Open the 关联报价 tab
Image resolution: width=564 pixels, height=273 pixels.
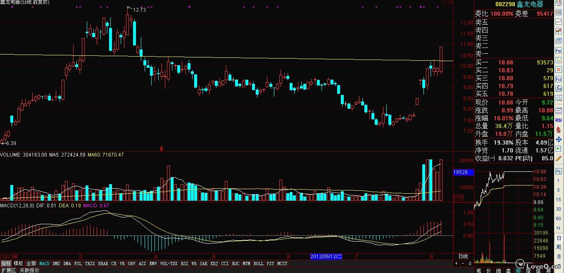(x=30, y=270)
